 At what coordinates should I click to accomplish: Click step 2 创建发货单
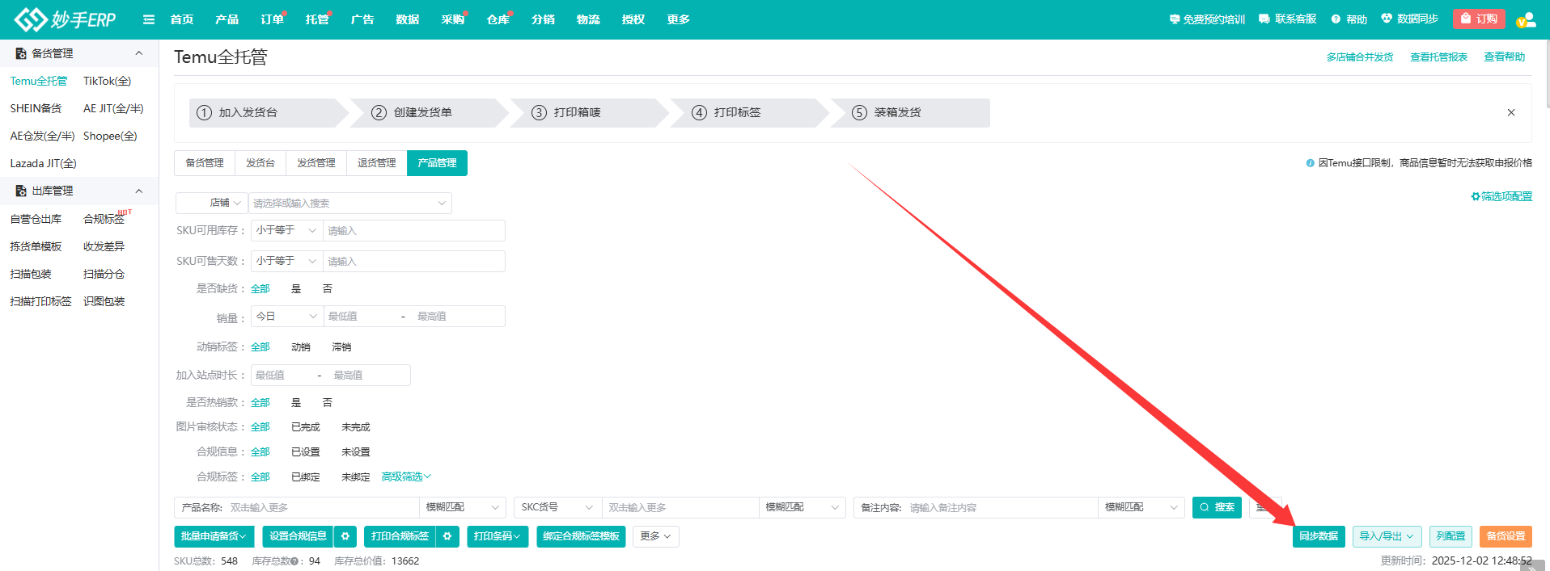[x=427, y=113]
